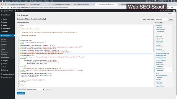Open Select theme to edit dropdown
The height and width of the screenshot is (99, 177).
pos(162,19)
